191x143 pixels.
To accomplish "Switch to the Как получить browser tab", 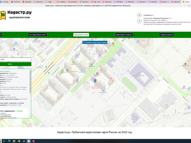I will pyautogui.click(x=84, y=2).
